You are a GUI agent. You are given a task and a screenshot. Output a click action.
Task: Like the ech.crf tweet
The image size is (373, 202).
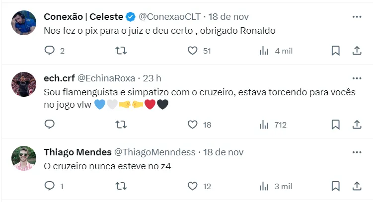[193, 125]
